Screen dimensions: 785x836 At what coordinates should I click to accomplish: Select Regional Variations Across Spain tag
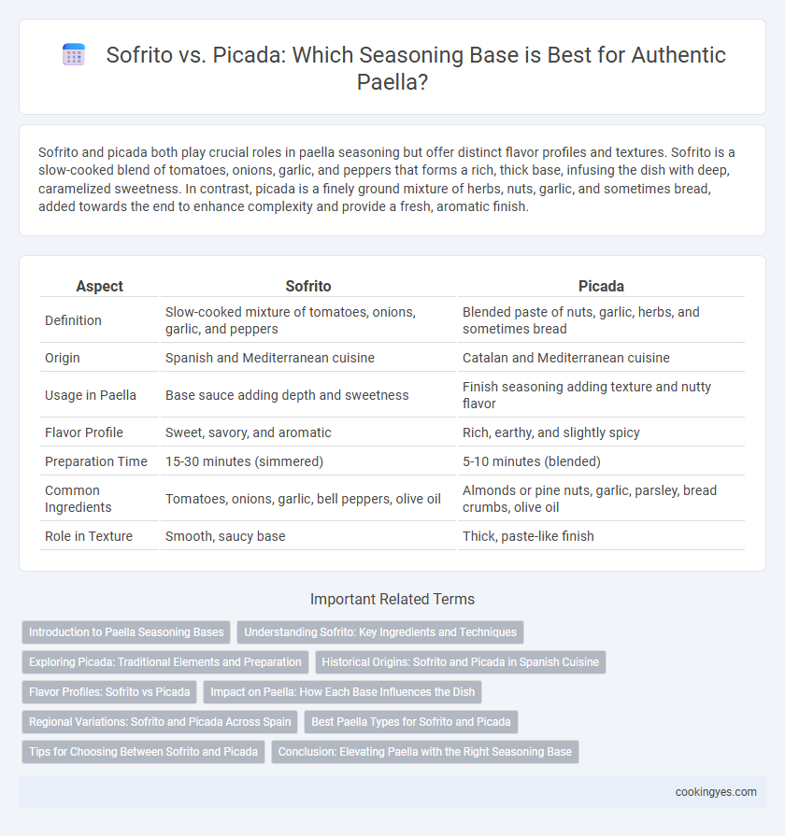[x=160, y=721]
